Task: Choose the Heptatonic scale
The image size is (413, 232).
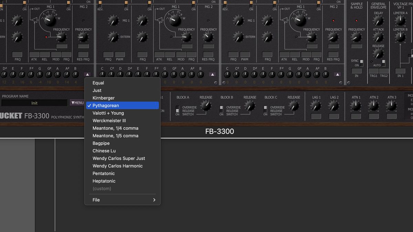Action: coord(122,181)
